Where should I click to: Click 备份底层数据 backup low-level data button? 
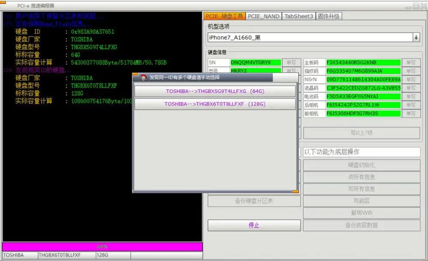(361, 225)
